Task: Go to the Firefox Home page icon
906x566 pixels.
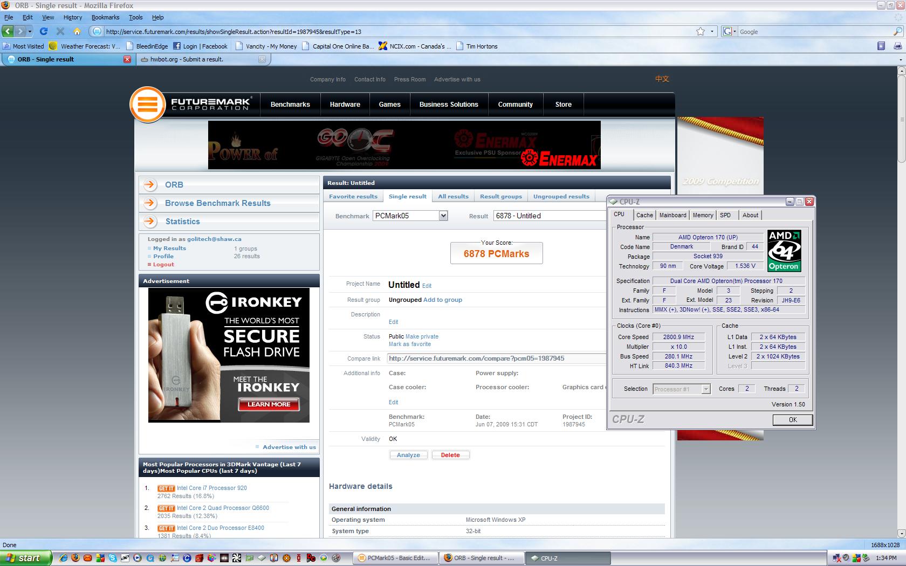Action: click(x=77, y=31)
